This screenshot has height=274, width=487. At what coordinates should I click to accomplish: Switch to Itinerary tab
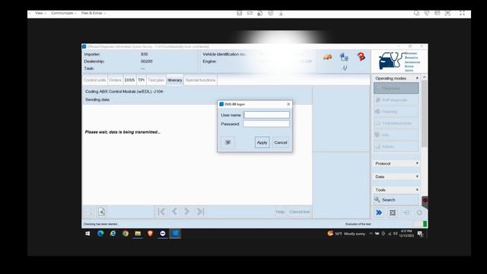pyautogui.click(x=175, y=80)
